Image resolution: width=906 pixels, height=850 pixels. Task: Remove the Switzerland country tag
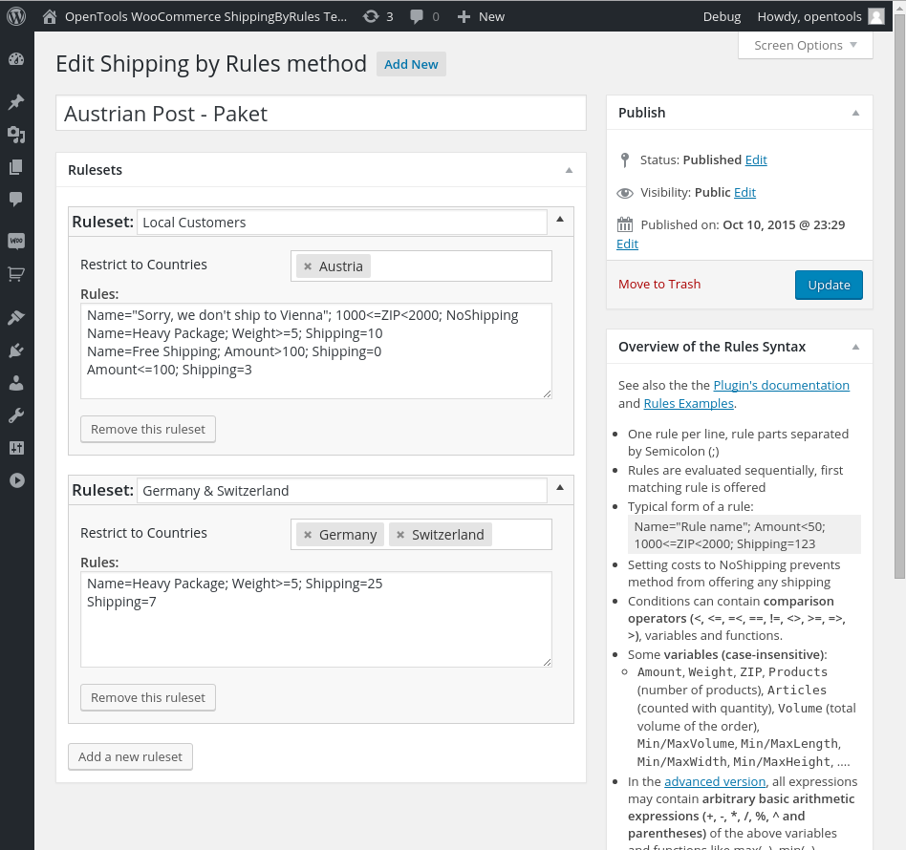pos(400,535)
